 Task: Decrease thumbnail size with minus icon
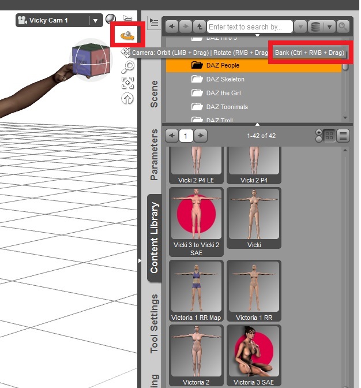coord(319,139)
